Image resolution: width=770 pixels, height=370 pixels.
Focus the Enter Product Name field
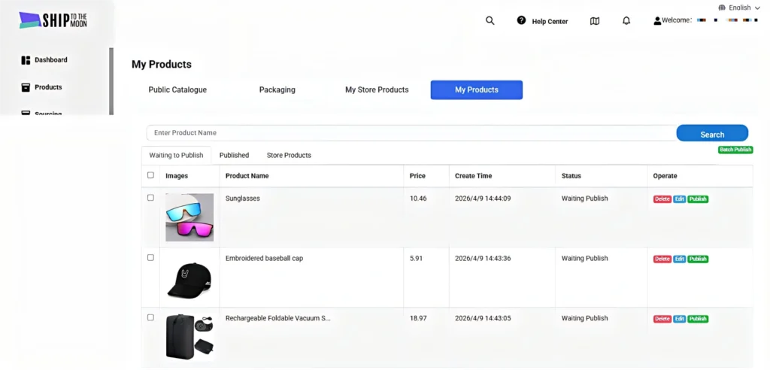click(x=411, y=132)
